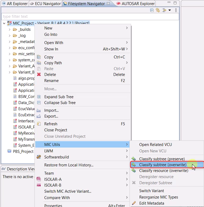204x207 pixels.
Task: Click the Copy icon in menu
Action: (39, 57)
